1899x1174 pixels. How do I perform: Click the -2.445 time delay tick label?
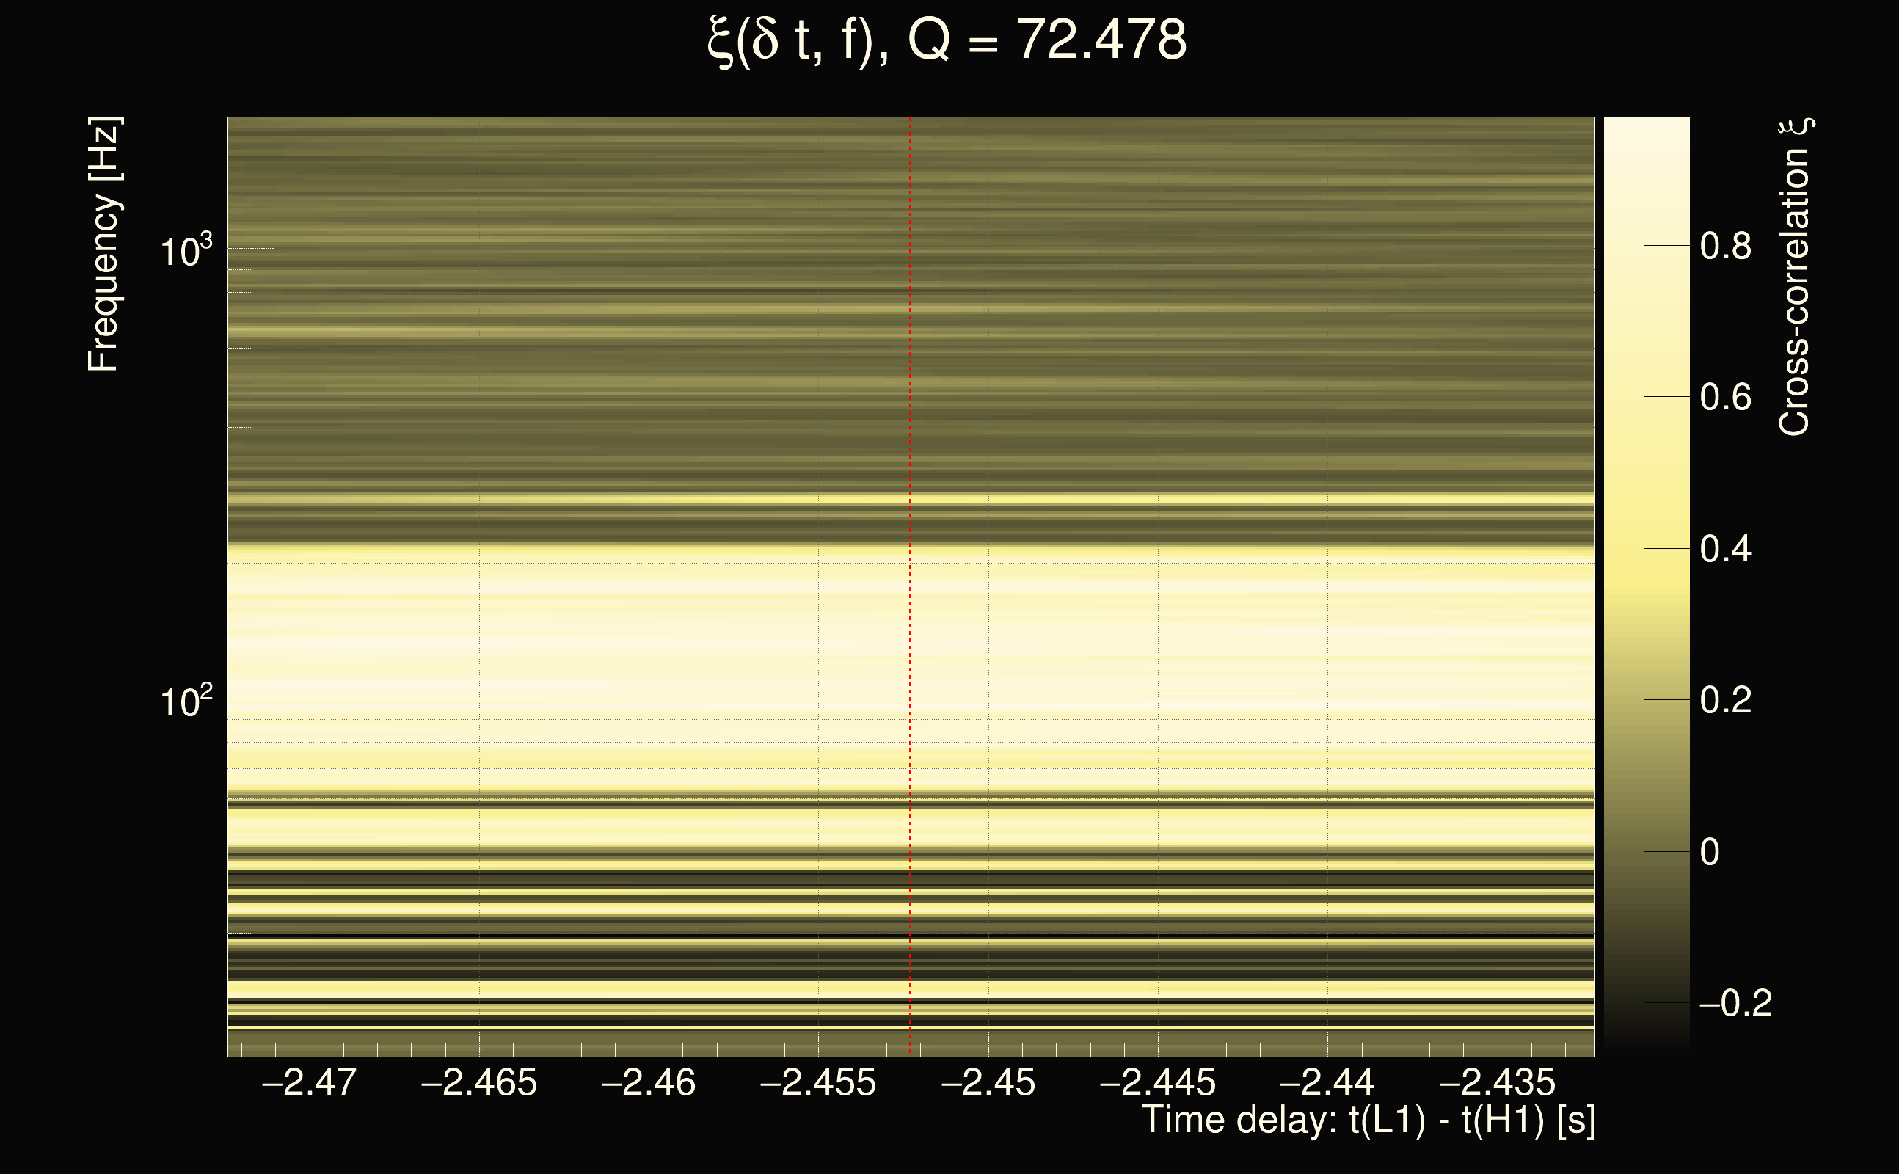click(x=1158, y=1082)
